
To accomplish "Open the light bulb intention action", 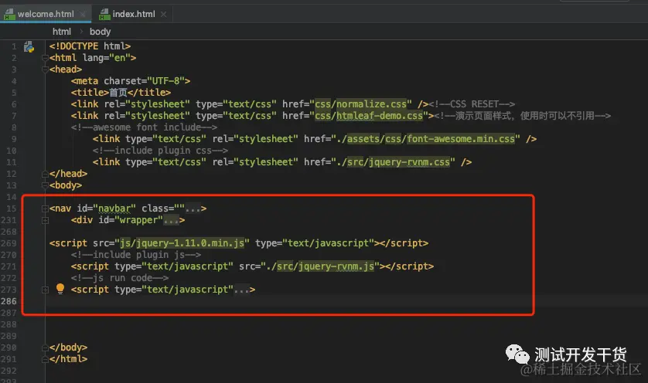I will tap(60, 289).
